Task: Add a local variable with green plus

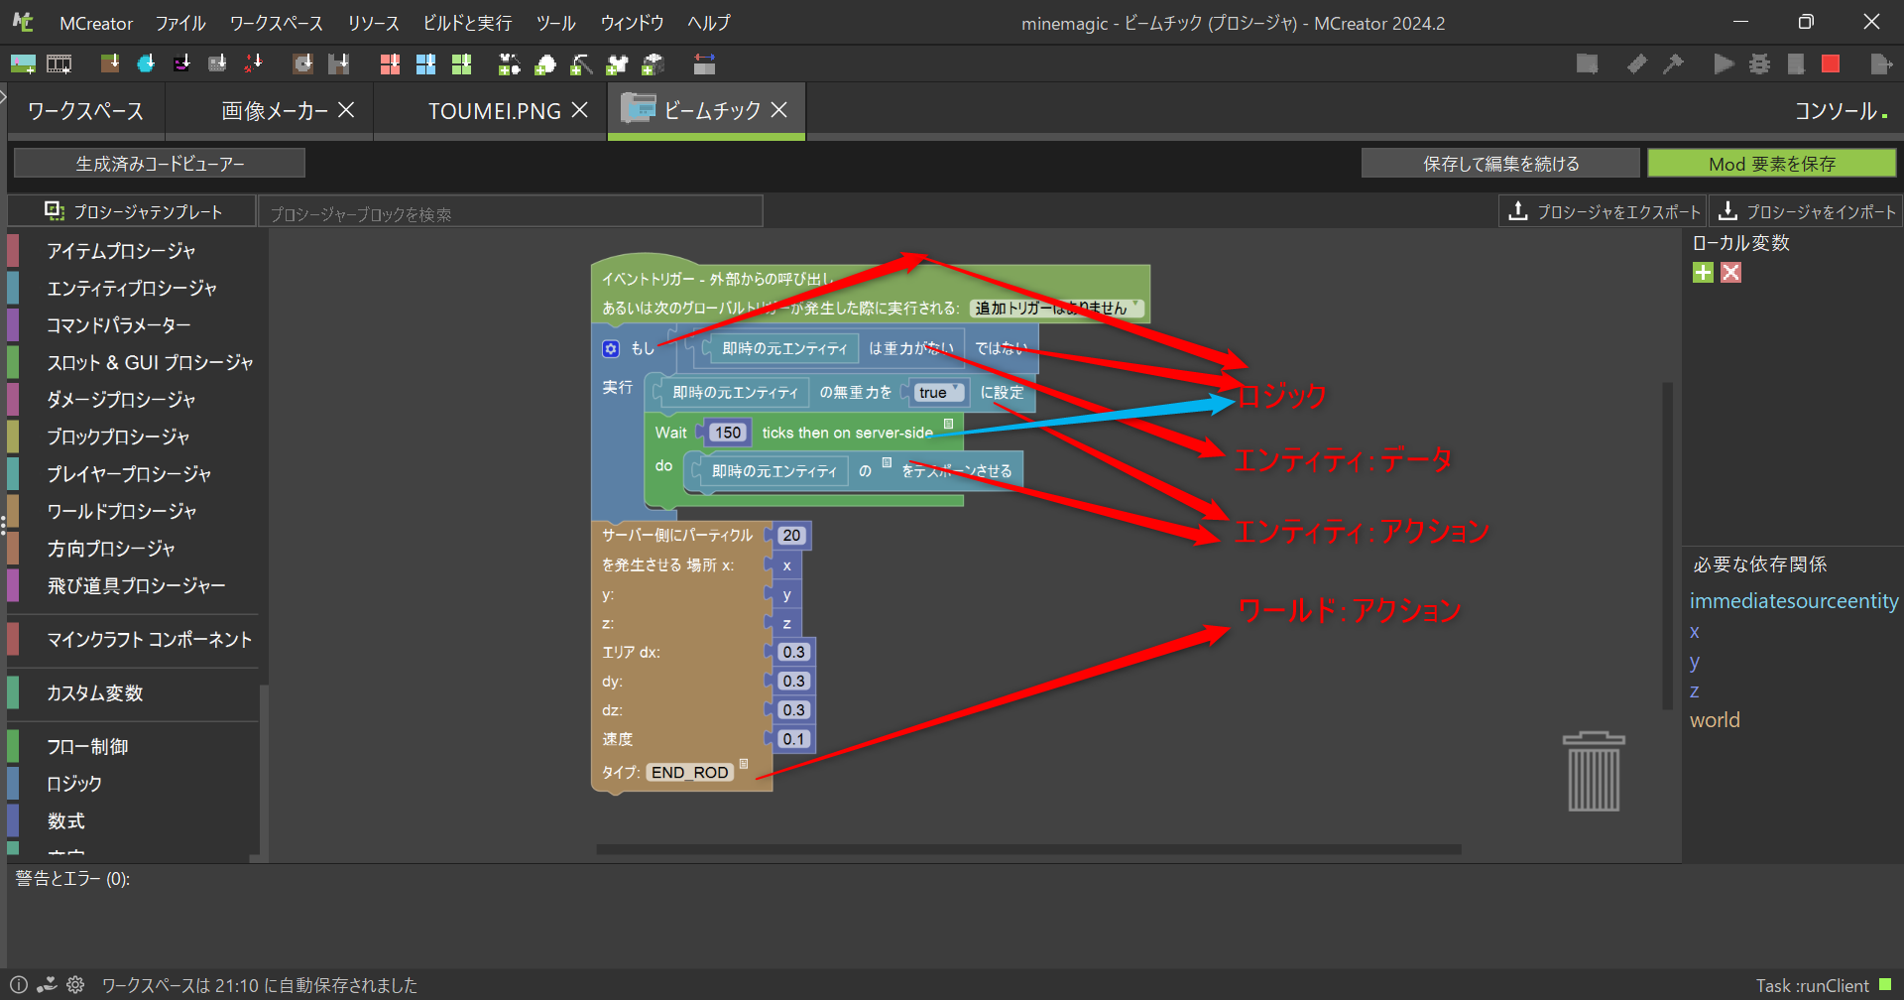Action: pos(1703,273)
